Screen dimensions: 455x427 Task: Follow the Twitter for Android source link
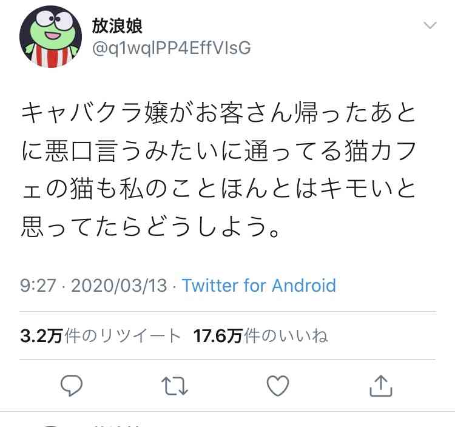point(259,286)
